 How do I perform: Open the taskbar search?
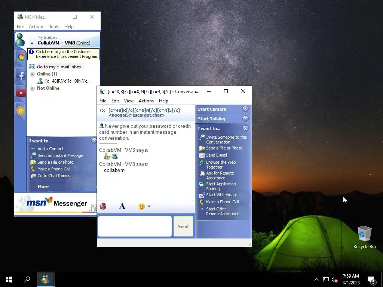(x=27, y=280)
